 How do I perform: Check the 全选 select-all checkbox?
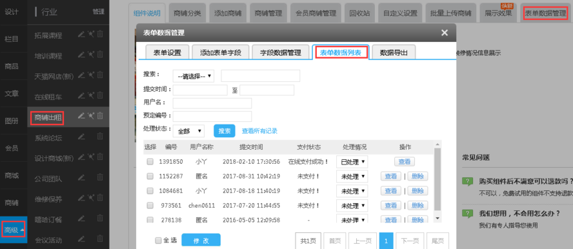(x=158, y=240)
